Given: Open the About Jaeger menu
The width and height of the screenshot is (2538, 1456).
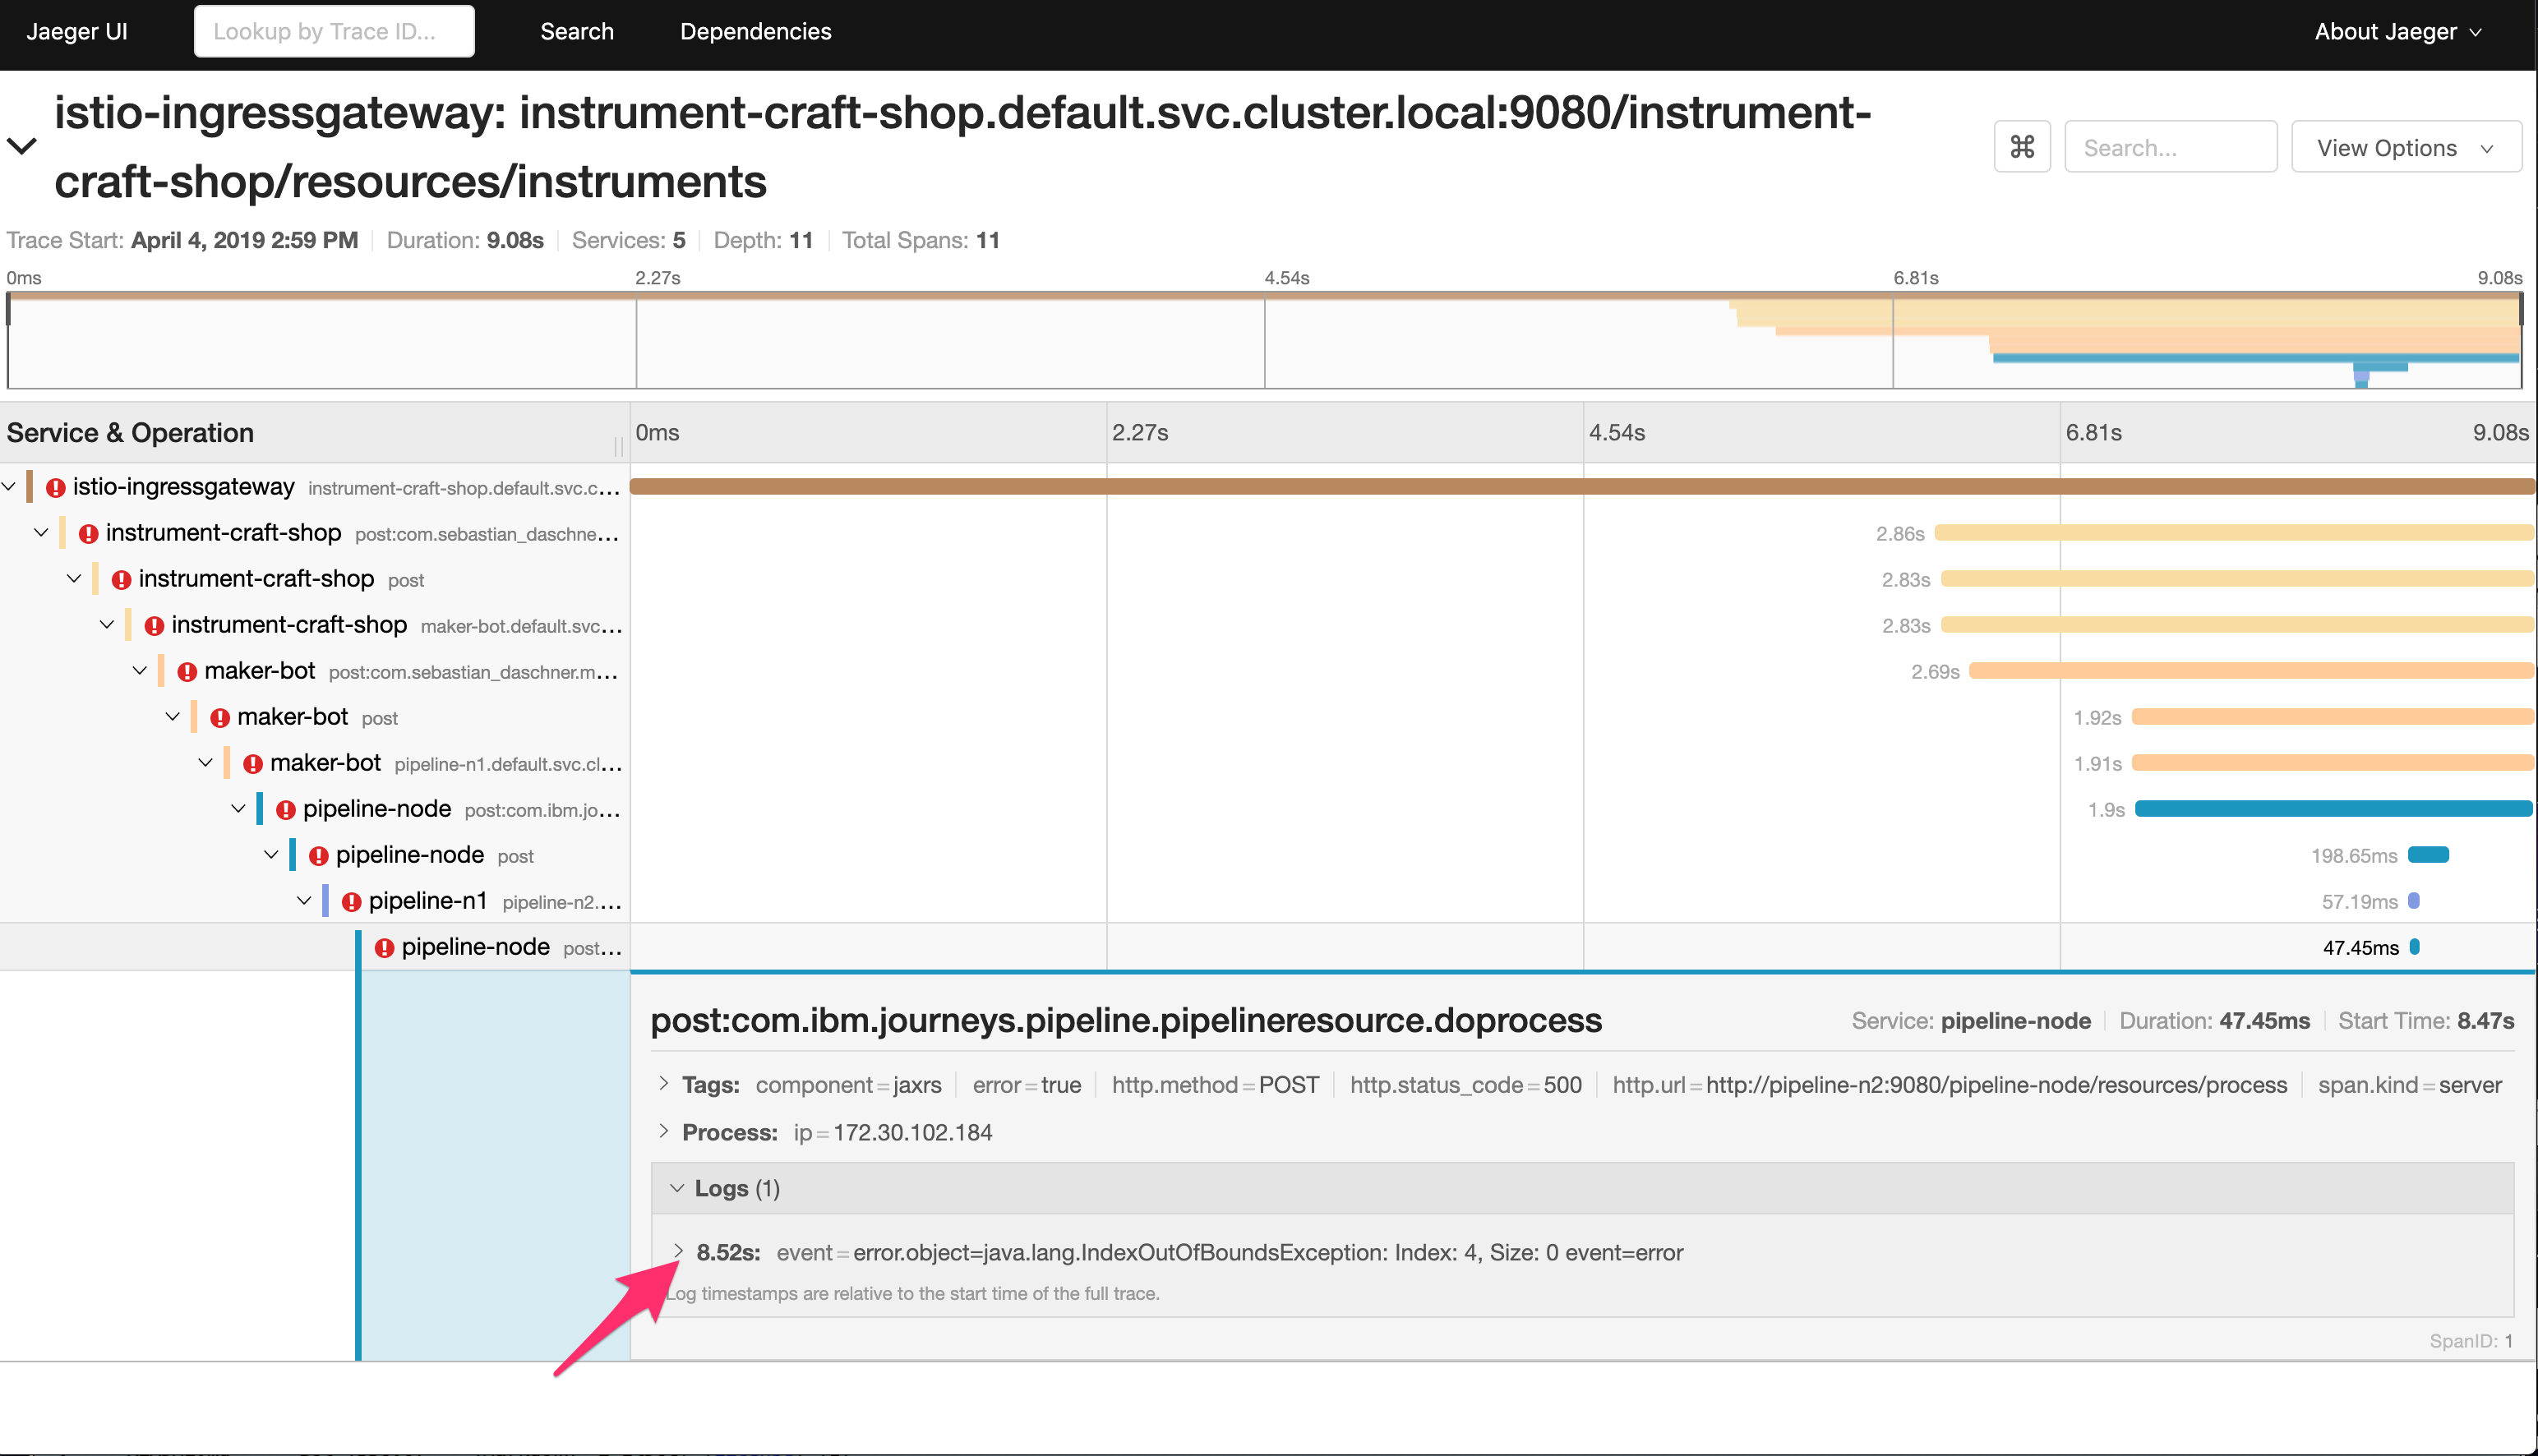Looking at the screenshot, I should [2396, 31].
